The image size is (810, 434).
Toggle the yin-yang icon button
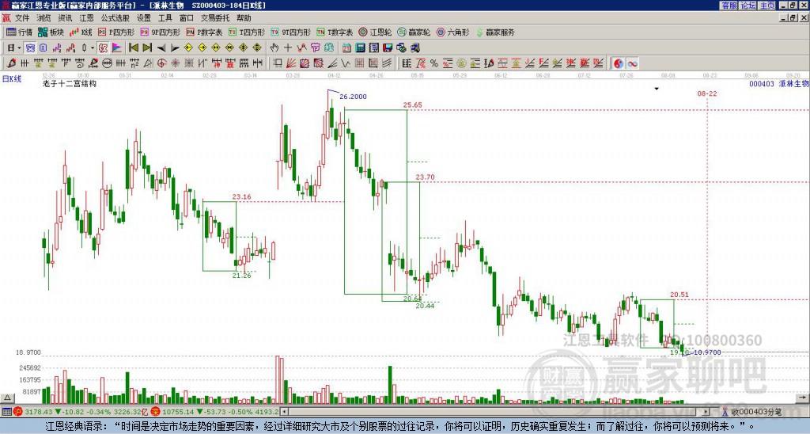(619, 63)
